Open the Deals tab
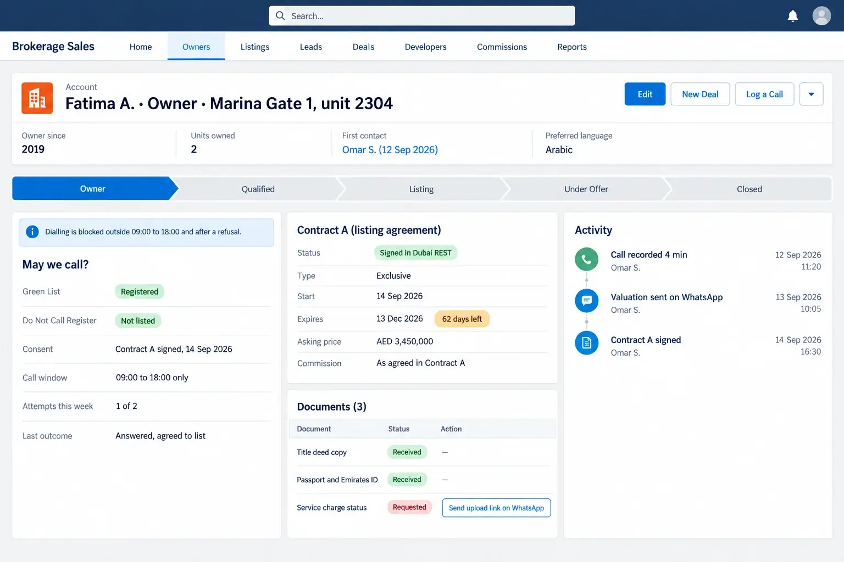The width and height of the screenshot is (844, 562). (363, 47)
